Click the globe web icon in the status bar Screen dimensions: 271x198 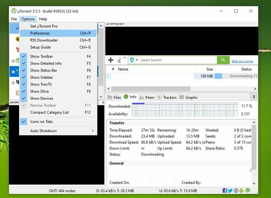(236, 190)
